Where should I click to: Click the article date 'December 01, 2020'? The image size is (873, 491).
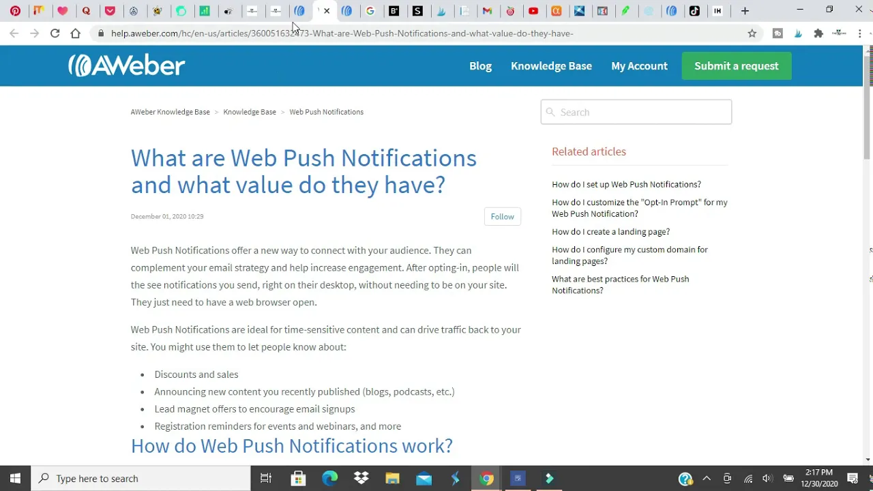tap(167, 216)
